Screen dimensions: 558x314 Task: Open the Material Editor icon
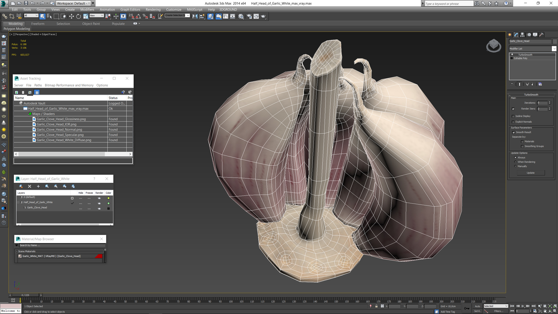[x=241, y=16]
